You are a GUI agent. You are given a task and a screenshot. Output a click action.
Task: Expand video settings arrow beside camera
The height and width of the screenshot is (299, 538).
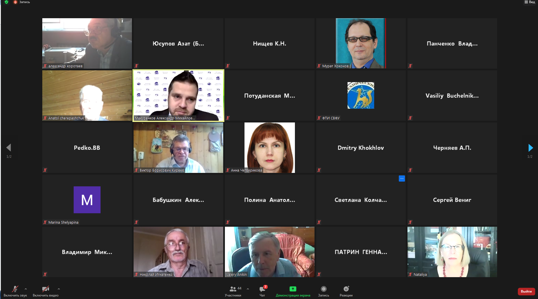tap(59, 289)
